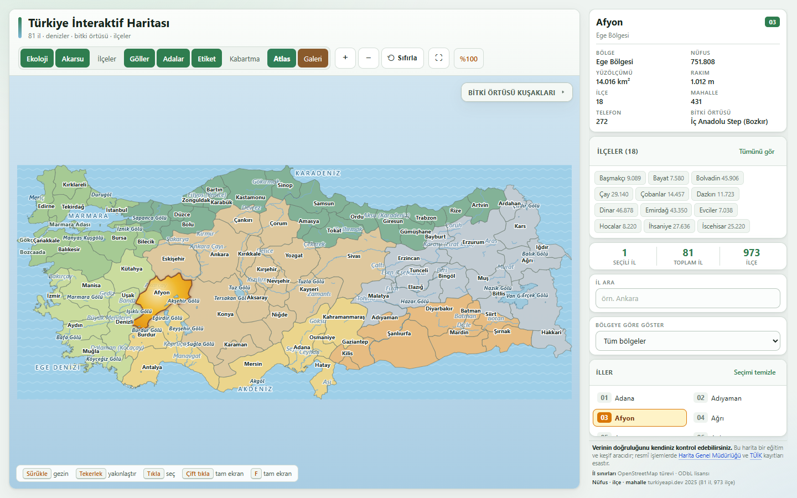The width and height of the screenshot is (797, 498).
Task: Reset the map with Sıfırla
Action: tap(402, 58)
